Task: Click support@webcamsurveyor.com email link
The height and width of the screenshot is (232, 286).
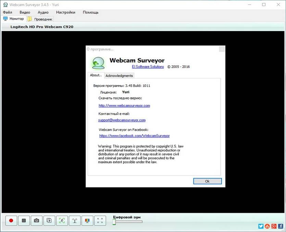Action: (x=122, y=120)
